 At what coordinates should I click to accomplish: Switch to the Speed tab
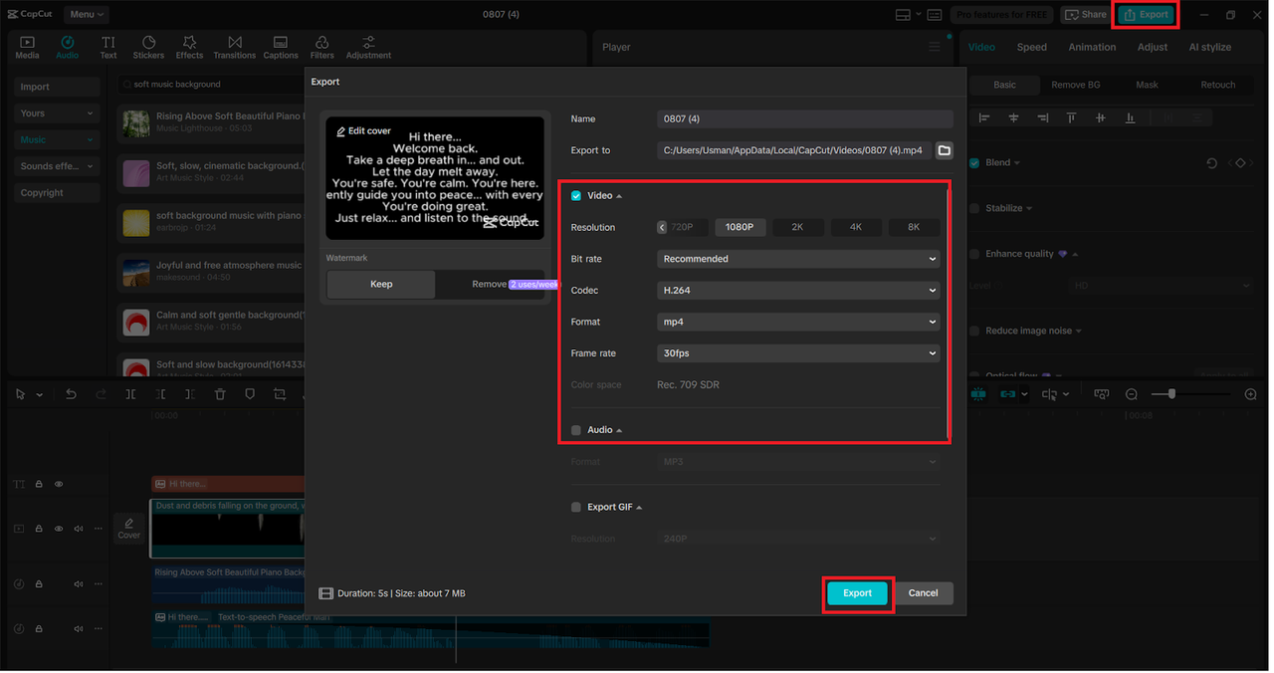coord(1031,47)
